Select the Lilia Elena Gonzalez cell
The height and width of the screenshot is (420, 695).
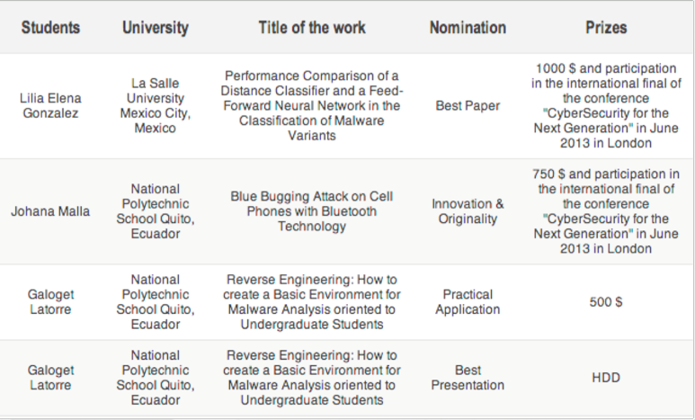(x=50, y=105)
